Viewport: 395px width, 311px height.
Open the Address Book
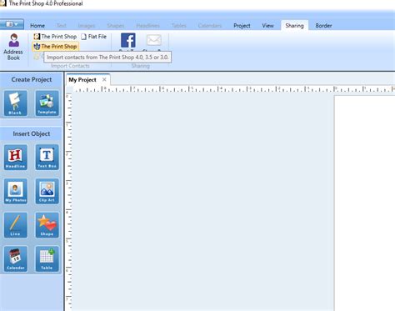[13, 47]
